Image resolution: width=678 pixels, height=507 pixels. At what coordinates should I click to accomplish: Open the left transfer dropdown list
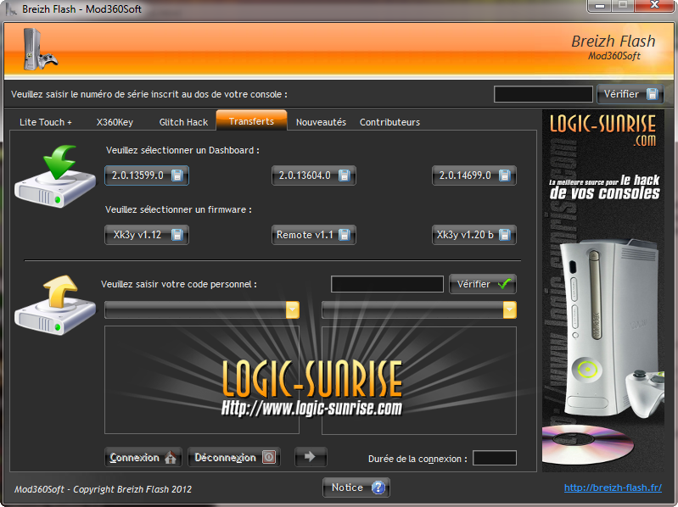pos(293,310)
